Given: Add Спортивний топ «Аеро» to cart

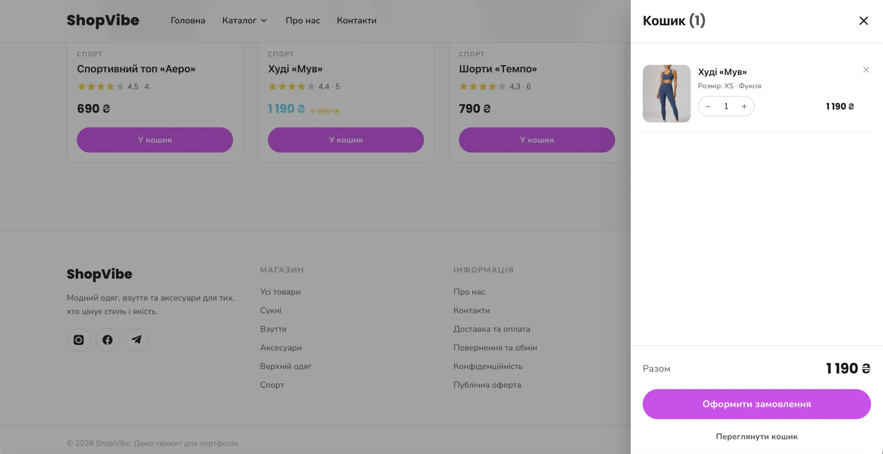Looking at the screenshot, I should pos(155,140).
